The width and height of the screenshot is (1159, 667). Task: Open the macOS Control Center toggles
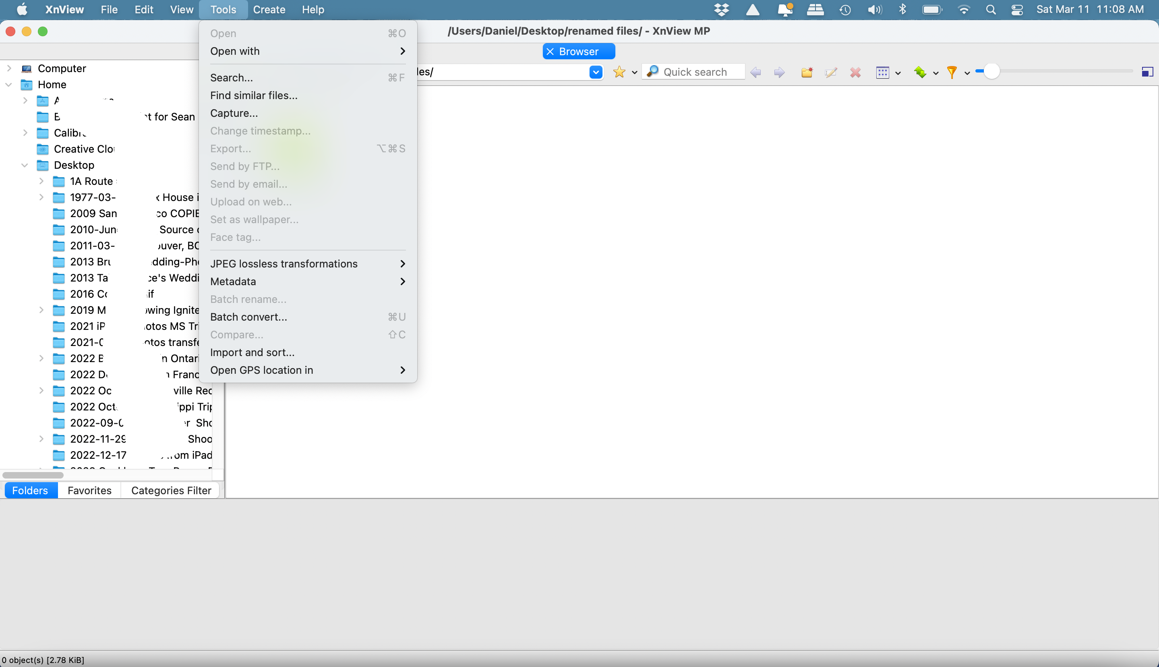tap(1017, 10)
